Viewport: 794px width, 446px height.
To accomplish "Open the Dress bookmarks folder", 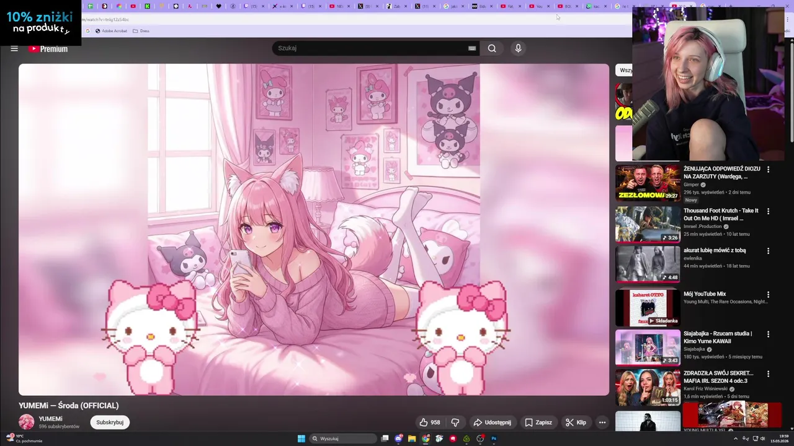I will click(141, 30).
